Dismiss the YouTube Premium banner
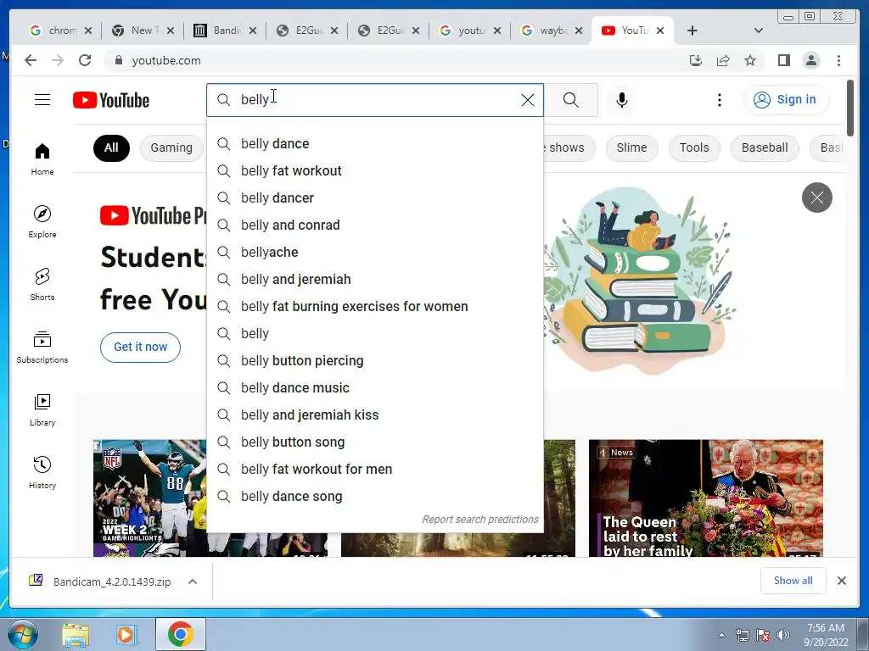 tap(817, 197)
